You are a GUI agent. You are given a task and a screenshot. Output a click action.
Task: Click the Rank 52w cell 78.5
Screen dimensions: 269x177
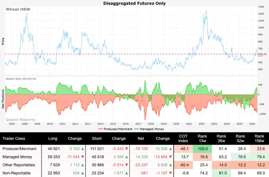pos(241,157)
